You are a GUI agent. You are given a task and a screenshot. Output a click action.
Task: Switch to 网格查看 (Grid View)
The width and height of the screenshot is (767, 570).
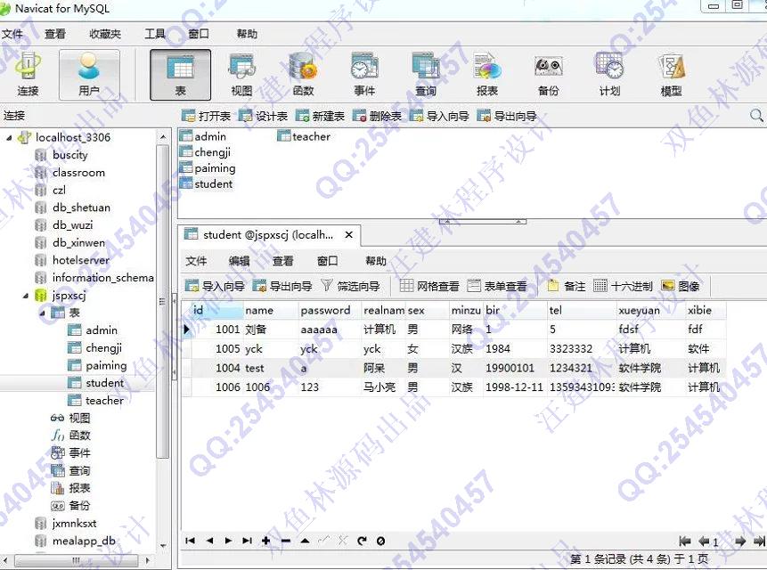coord(429,286)
